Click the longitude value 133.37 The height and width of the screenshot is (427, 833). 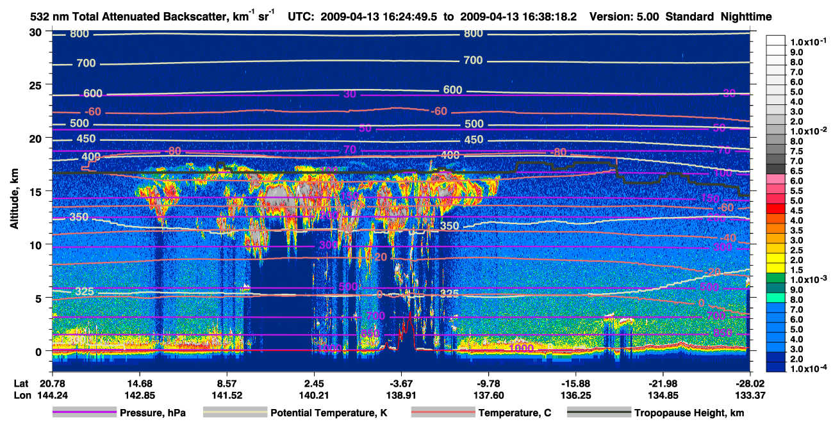pyautogui.click(x=750, y=395)
